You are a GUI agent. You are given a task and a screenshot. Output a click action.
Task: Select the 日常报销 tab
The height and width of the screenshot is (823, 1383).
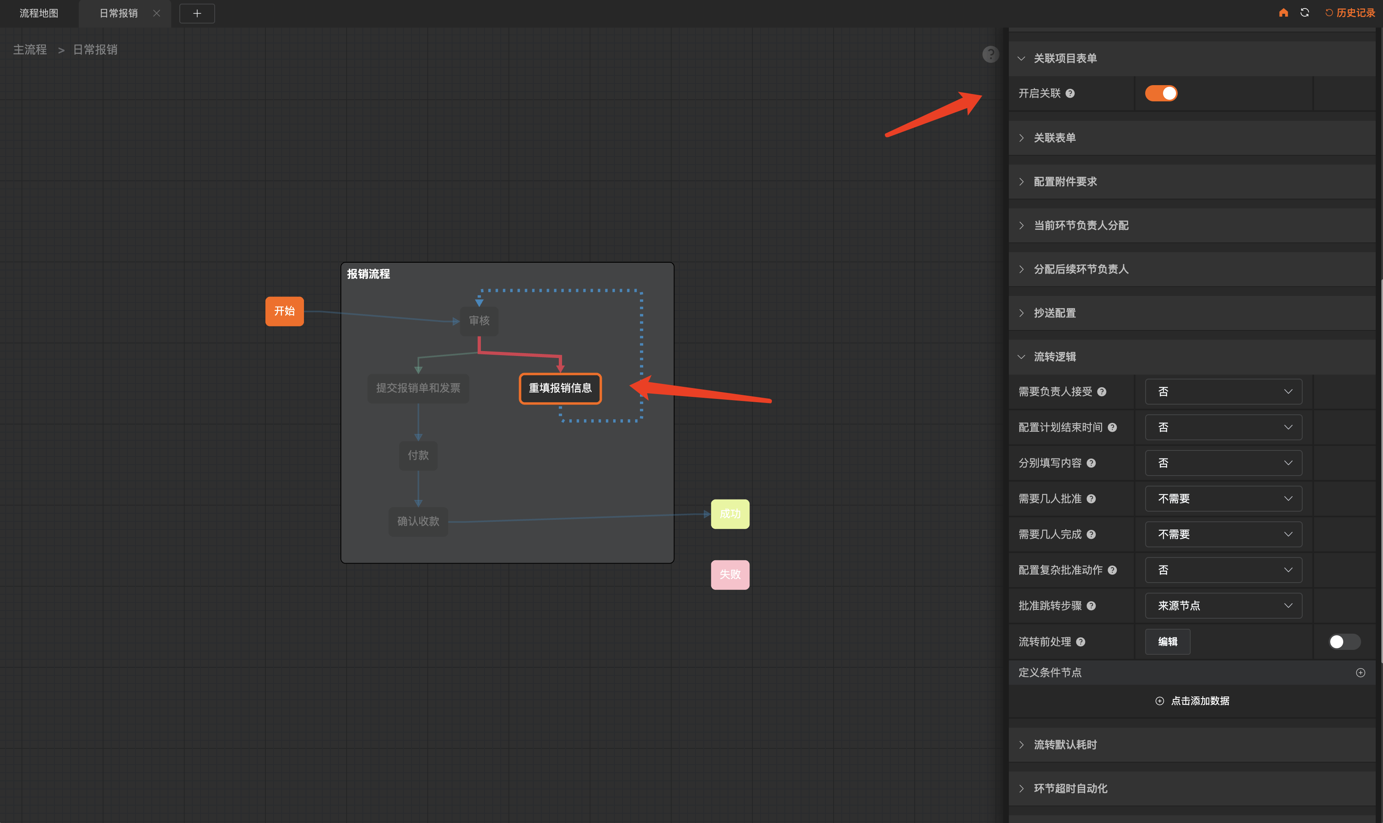[x=119, y=13]
